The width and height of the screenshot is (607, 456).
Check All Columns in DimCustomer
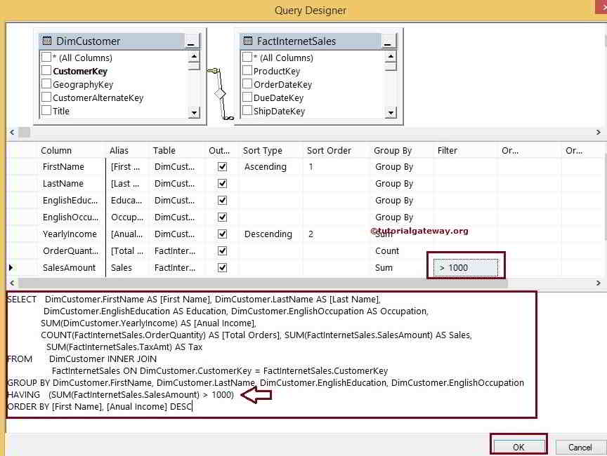point(46,57)
